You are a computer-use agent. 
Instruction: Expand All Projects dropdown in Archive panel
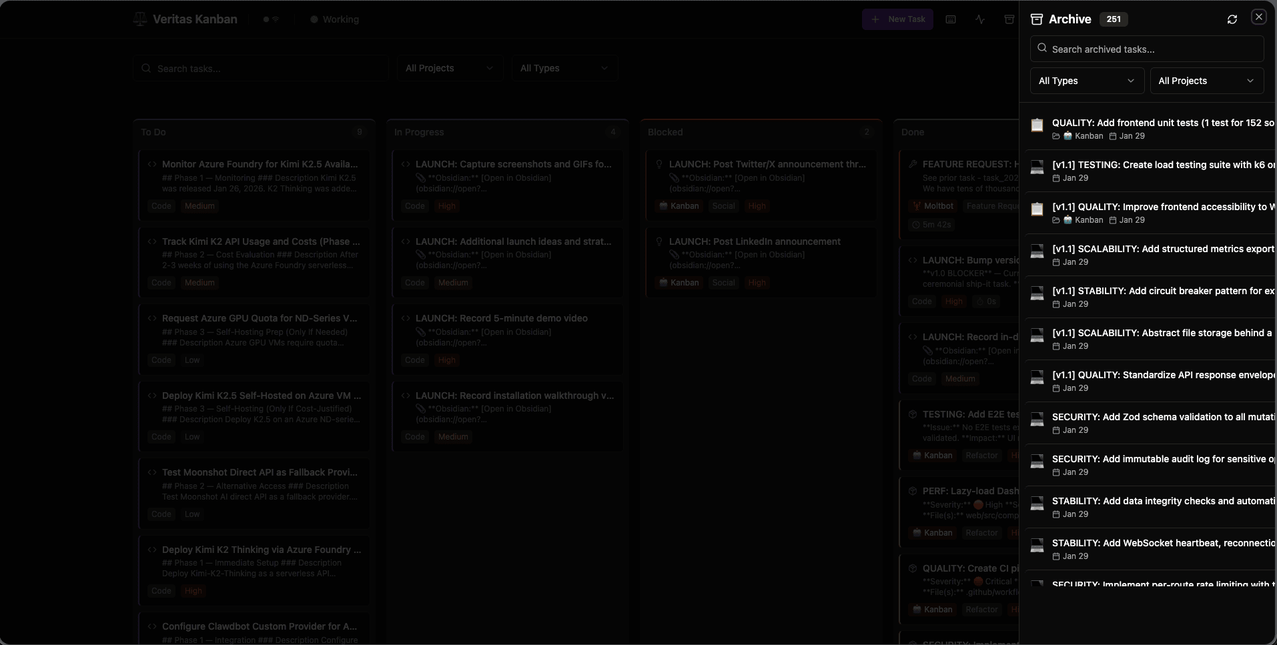click(1206, 81)
